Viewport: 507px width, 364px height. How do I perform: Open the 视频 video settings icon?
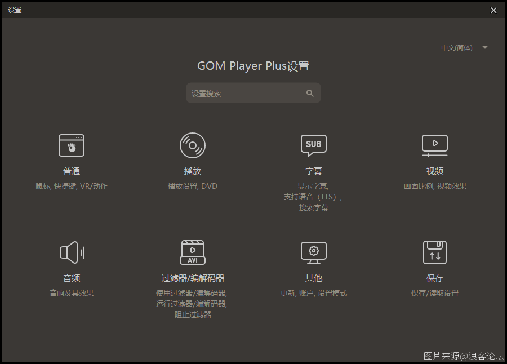coord(435,145)
